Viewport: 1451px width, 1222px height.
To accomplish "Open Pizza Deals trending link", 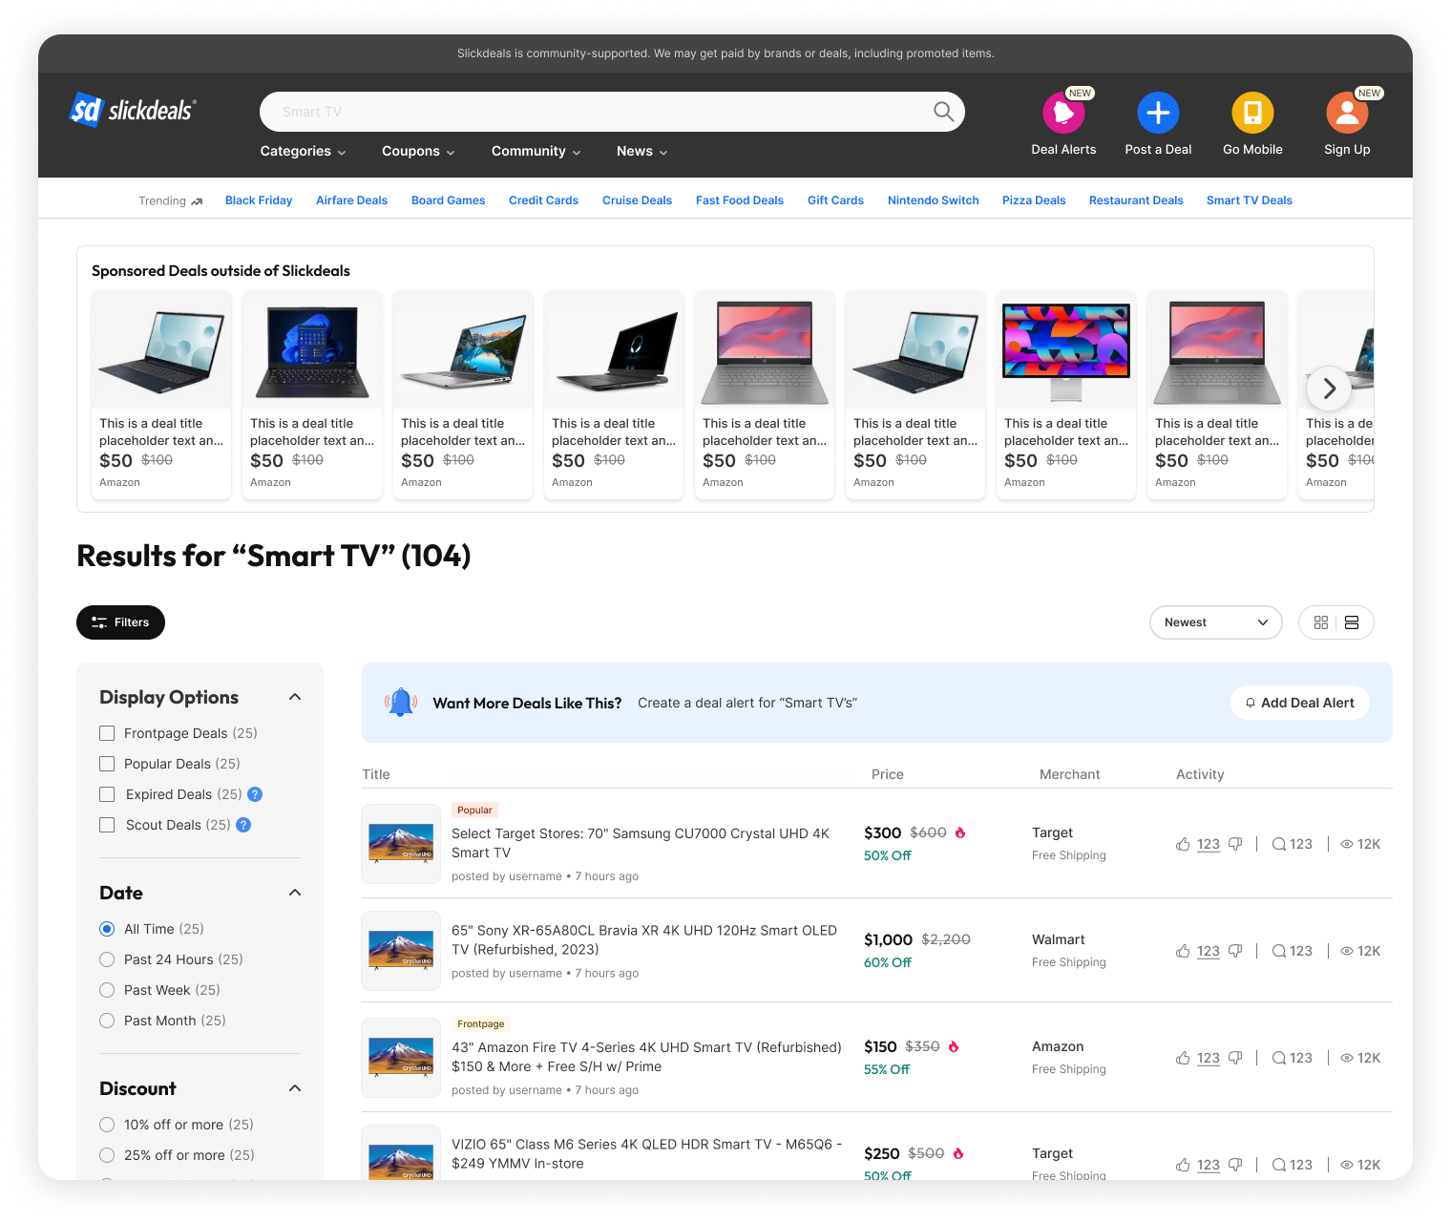I will coord(1034,200).
